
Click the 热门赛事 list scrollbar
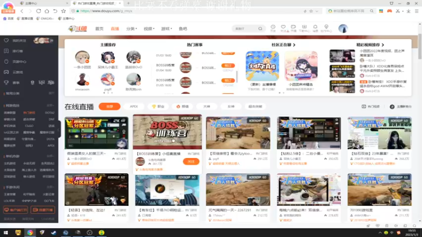pos(237,76)
